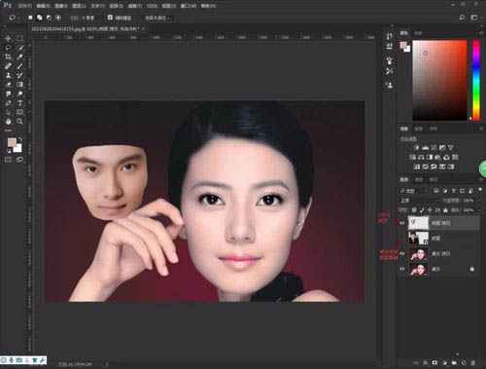Pick the Clone Stamp tool
This screenshot has height=369, width=486.
(x=8, y=75)
